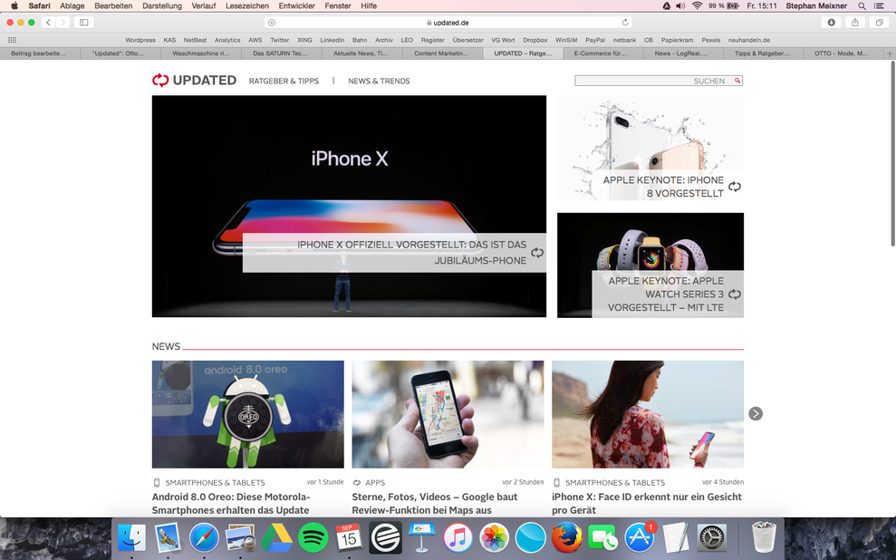Viewport: 896px width, 560px height.
Task: Click the Android Oreo article thumbnail
Action: (248, 414)
